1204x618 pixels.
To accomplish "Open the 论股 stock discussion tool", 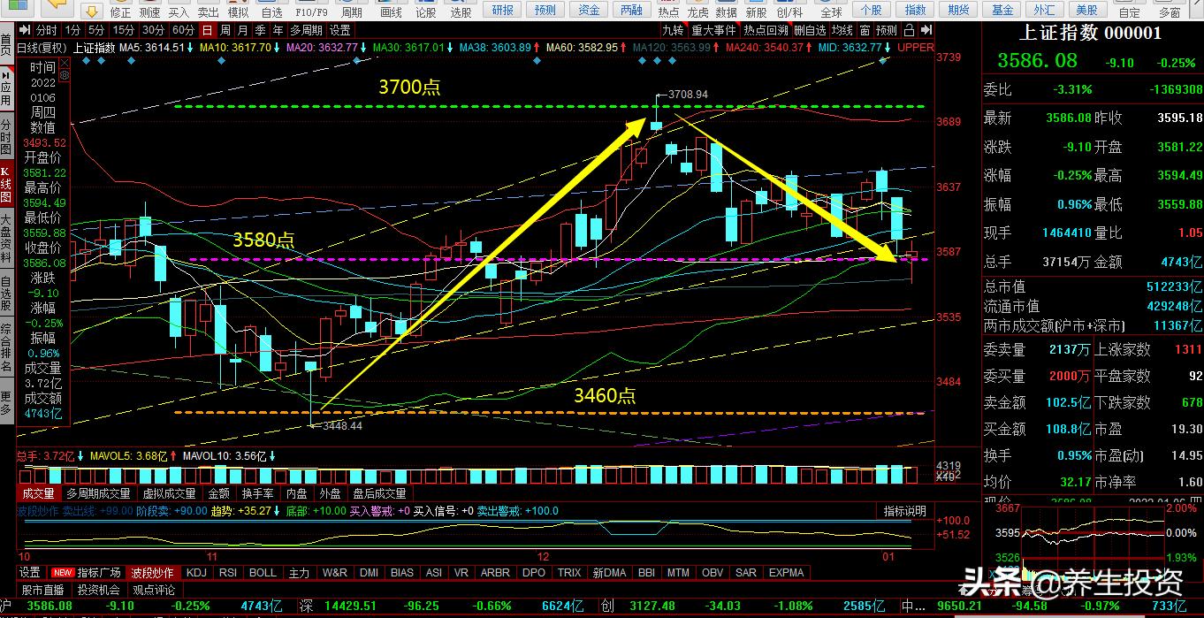I will (425, 11).
